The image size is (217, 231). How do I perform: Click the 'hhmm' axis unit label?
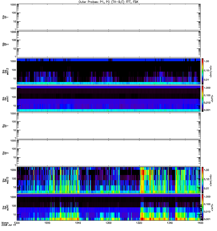pos(5,223)
